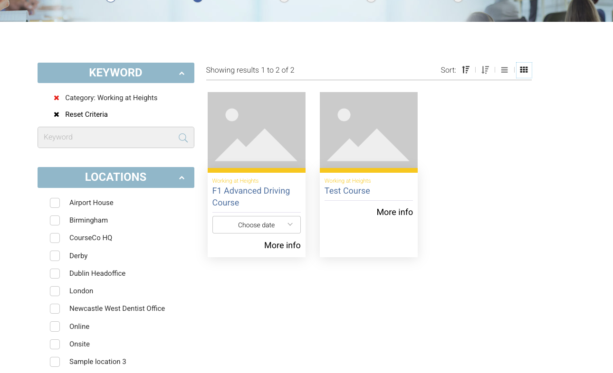The width and height of the screenshot is (613, 373).
Task: Select the active banner carousel dot
Action: point(197,1)
